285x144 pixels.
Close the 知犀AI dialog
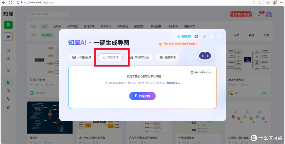tap(219, 36)
